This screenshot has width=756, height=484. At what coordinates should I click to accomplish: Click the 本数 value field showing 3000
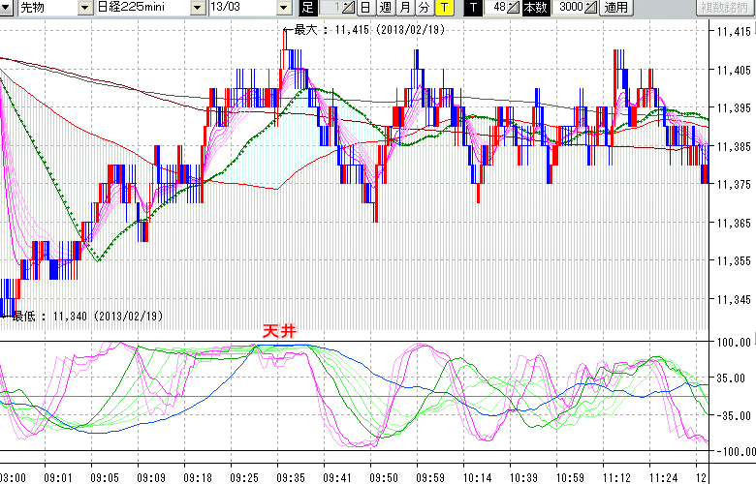[x=570, y=8]
